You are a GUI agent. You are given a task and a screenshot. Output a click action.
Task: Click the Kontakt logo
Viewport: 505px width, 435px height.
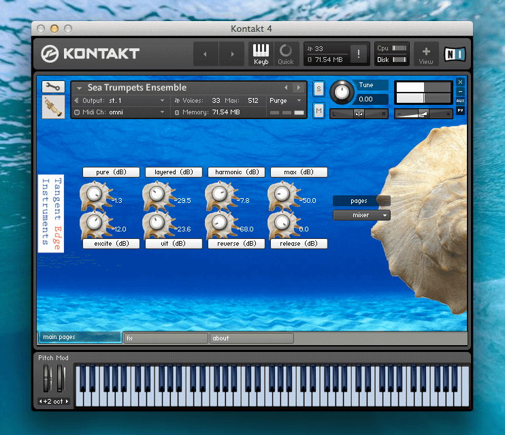coord(90,54)
